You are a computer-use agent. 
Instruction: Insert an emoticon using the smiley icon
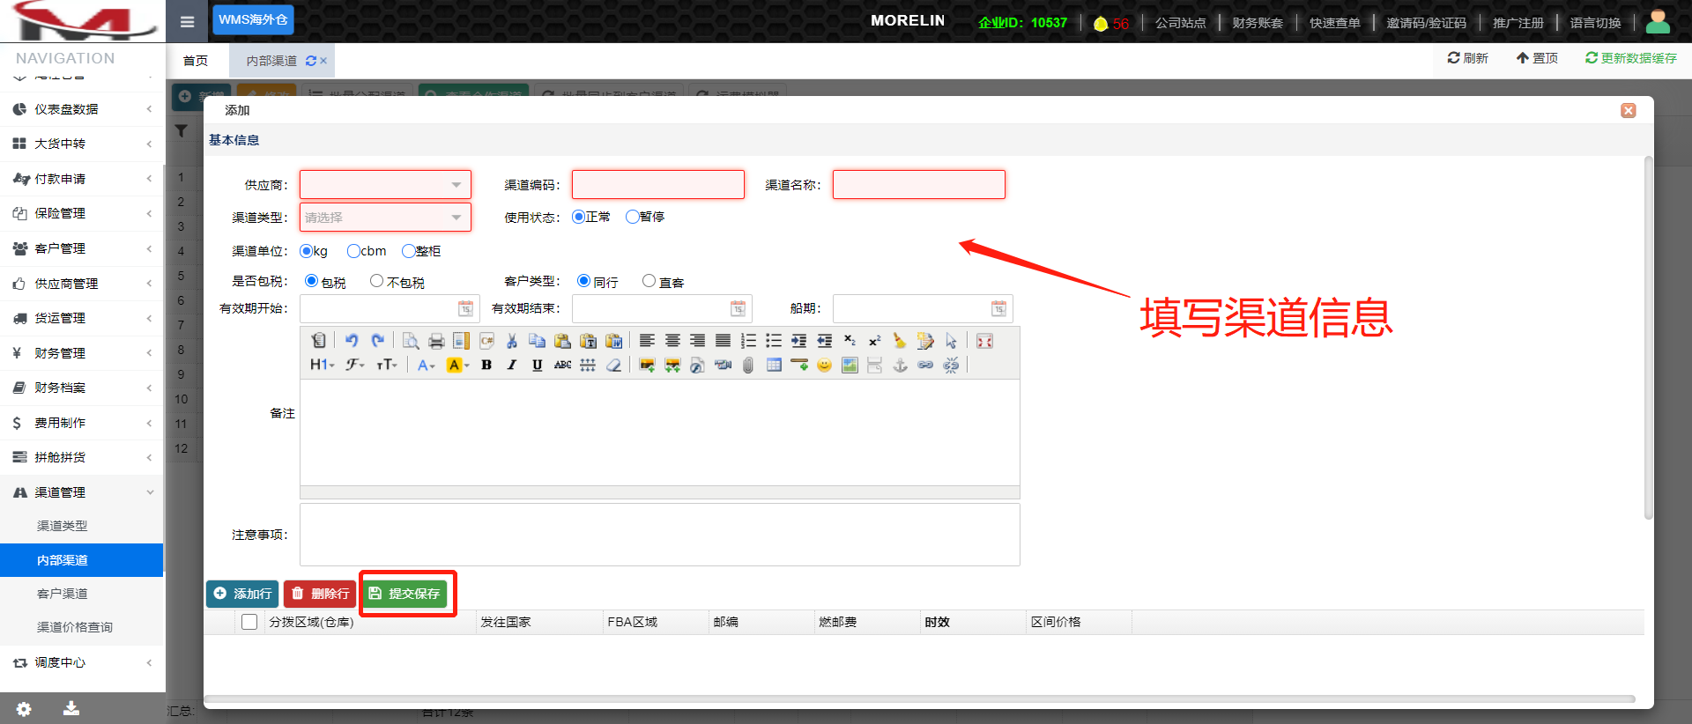tap(824, 365)
